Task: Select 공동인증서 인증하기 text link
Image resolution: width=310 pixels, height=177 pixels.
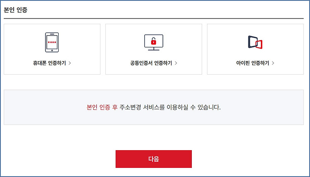Action: click(151, 63)
